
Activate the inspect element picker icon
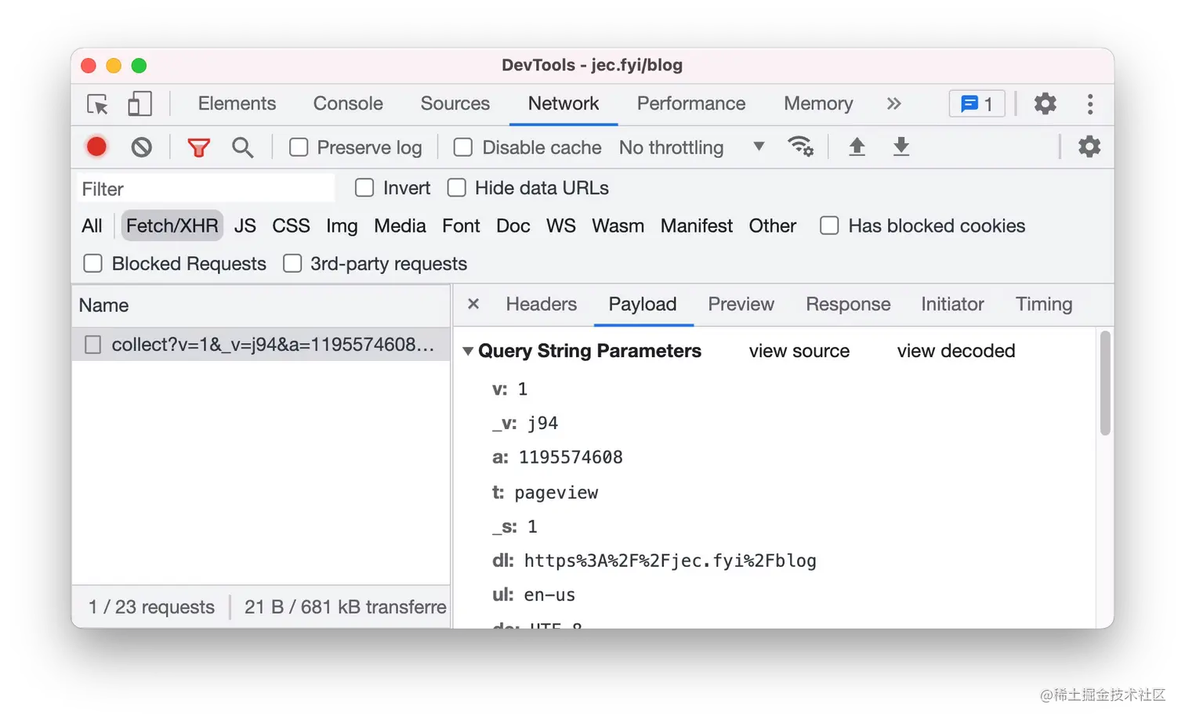click(98, 104)
